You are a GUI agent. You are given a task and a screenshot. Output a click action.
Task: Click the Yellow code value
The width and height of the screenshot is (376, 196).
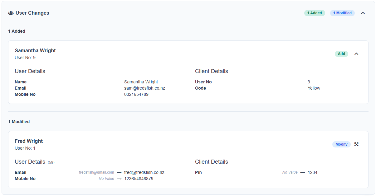(x=314, y=88)
